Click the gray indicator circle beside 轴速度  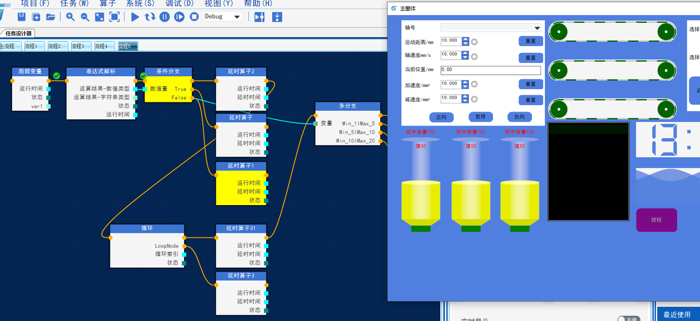[x=474, y=56]
